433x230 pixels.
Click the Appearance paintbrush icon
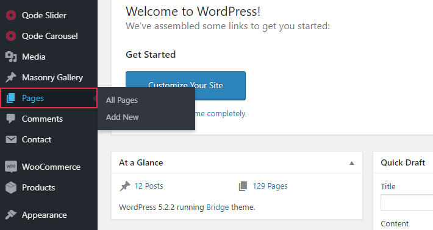[x=11, y=215]
